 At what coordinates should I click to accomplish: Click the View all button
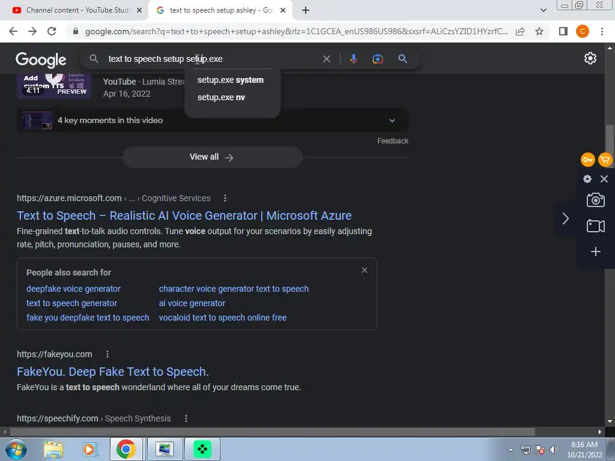pyautogui.click(x=212, y=157)
